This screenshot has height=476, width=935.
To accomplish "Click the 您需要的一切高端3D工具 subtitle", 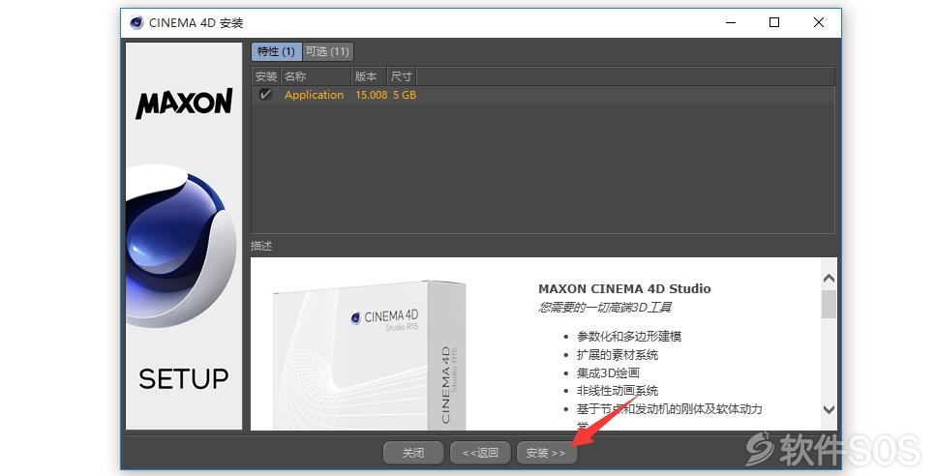I will 605,308.
